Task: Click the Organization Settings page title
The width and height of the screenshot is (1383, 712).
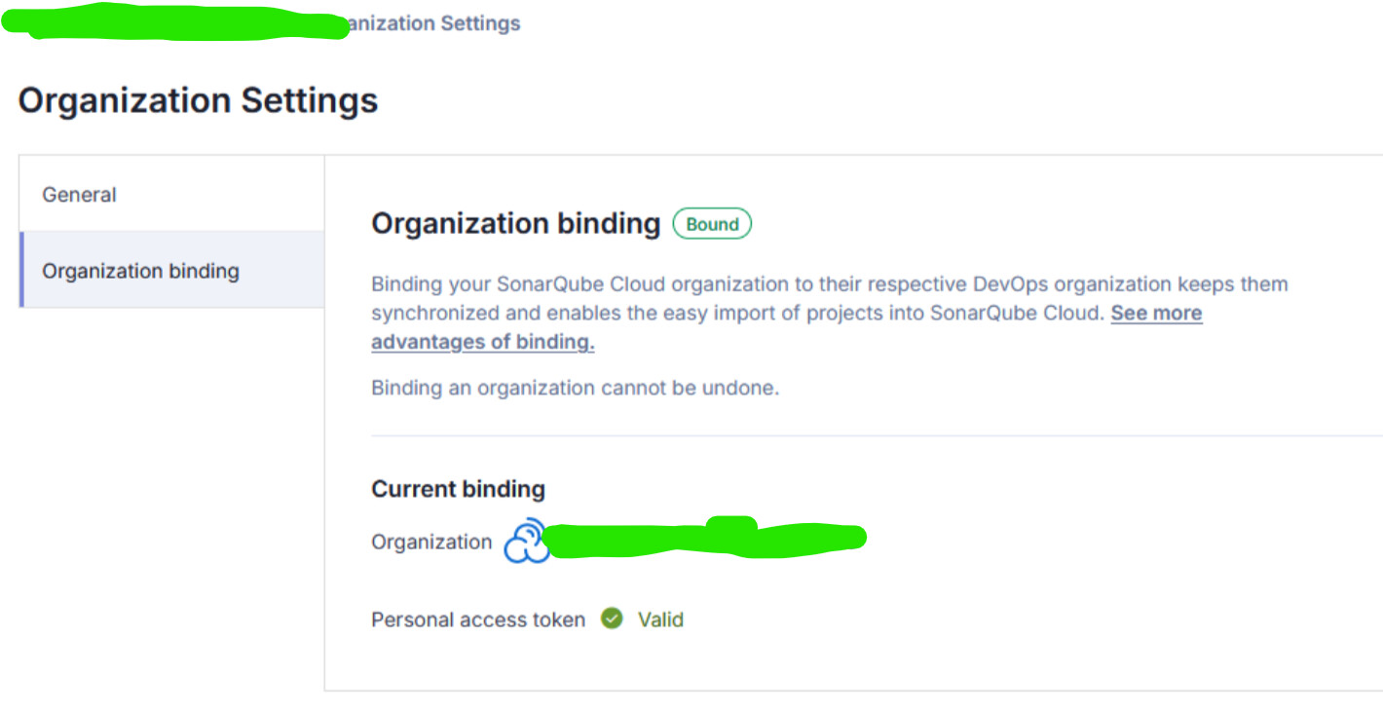Action: [198, 100]
